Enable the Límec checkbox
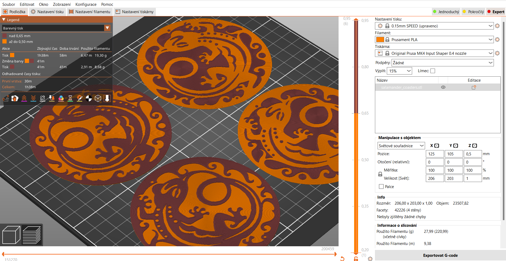 coord(433,71)
